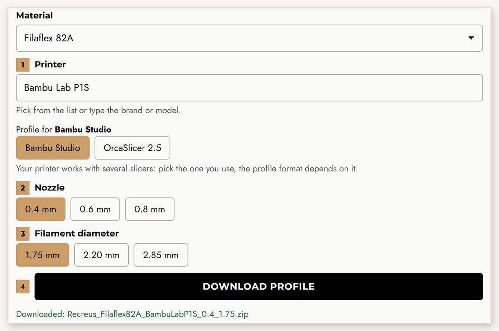This screenshot has height=331, width=499.
Task: Pick the 2.20 mm filament diameter
Action: click(x=101, y=255)
